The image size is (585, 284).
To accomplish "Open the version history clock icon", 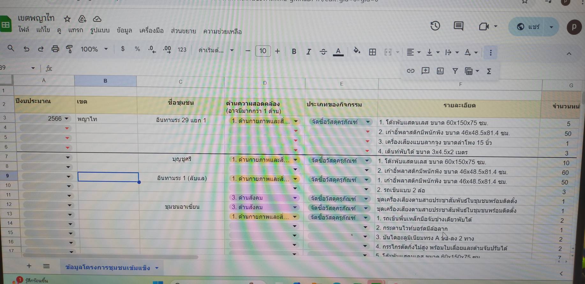I will (435, 26).
